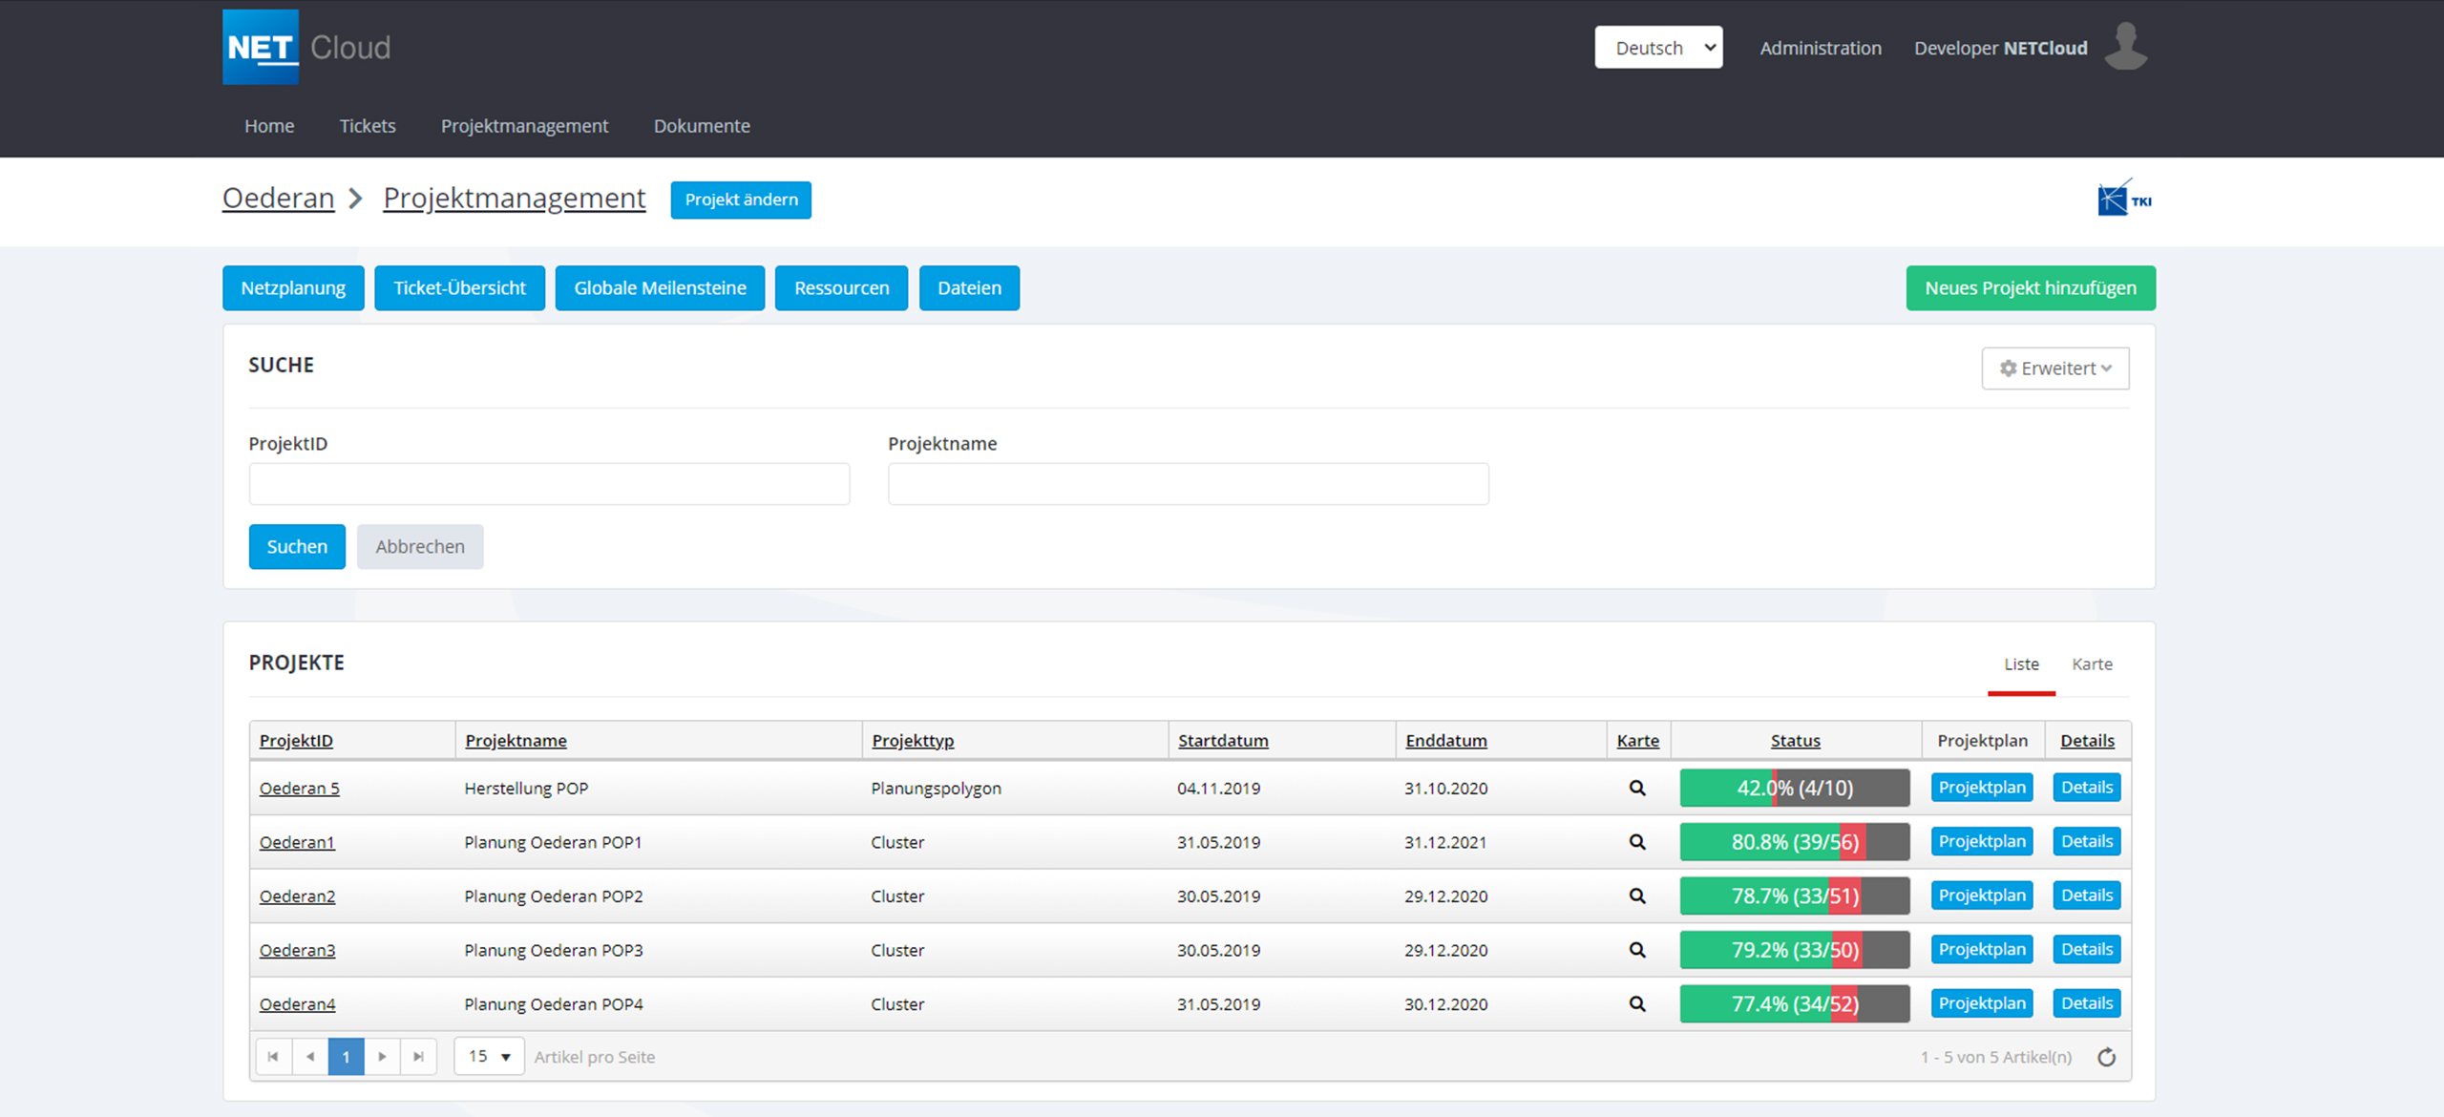The width and height of the screenshot is (2444, 1117).
Task: Jump to the first page with the pagination icon
Action: coord(274,1056)
